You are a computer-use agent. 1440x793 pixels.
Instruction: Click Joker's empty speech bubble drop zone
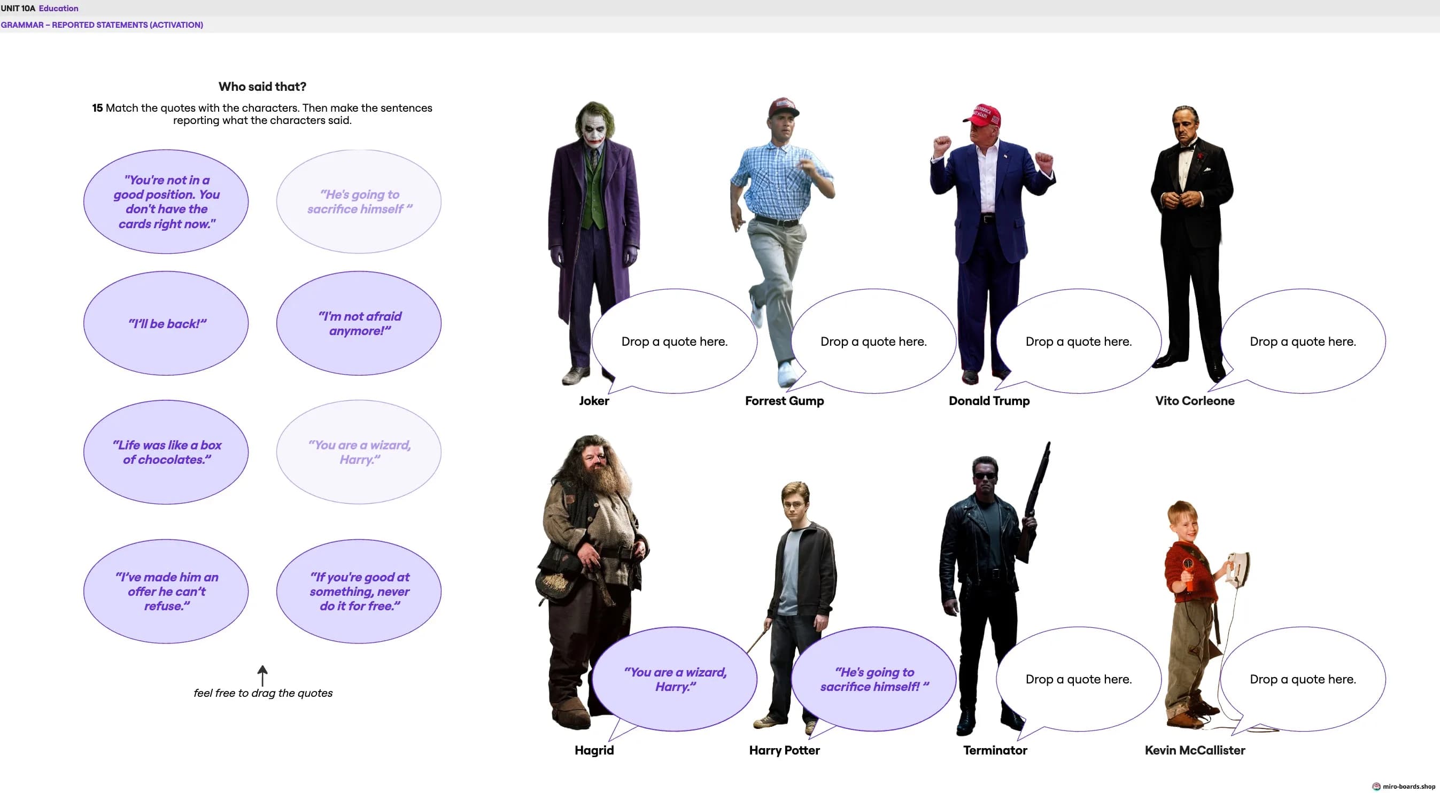pos(674,341)
